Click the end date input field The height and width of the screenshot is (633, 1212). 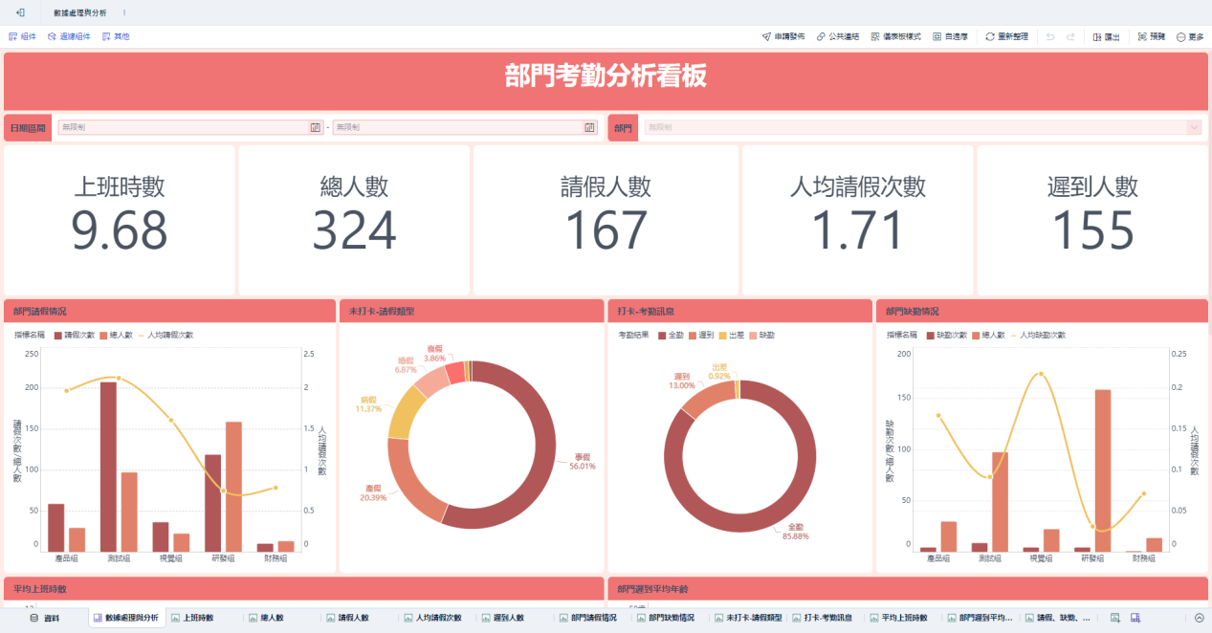coord(457,127)
